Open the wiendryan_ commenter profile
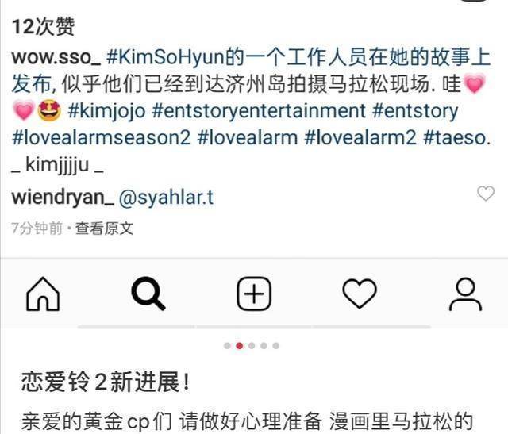The height and width of the screenshot is (434, 508). coord(63,198)
